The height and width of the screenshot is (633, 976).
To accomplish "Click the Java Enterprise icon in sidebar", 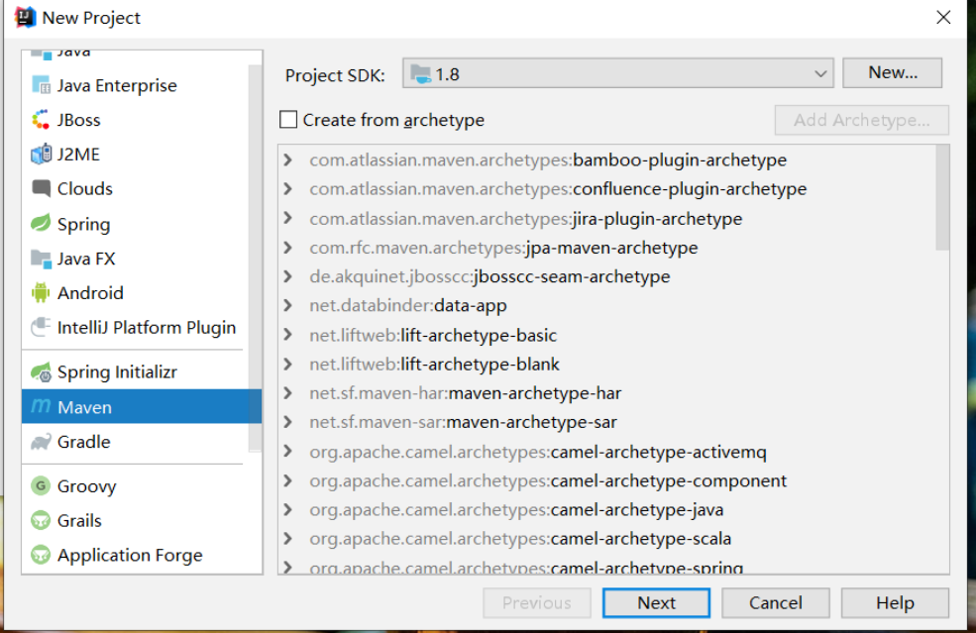I will (41, 85).
